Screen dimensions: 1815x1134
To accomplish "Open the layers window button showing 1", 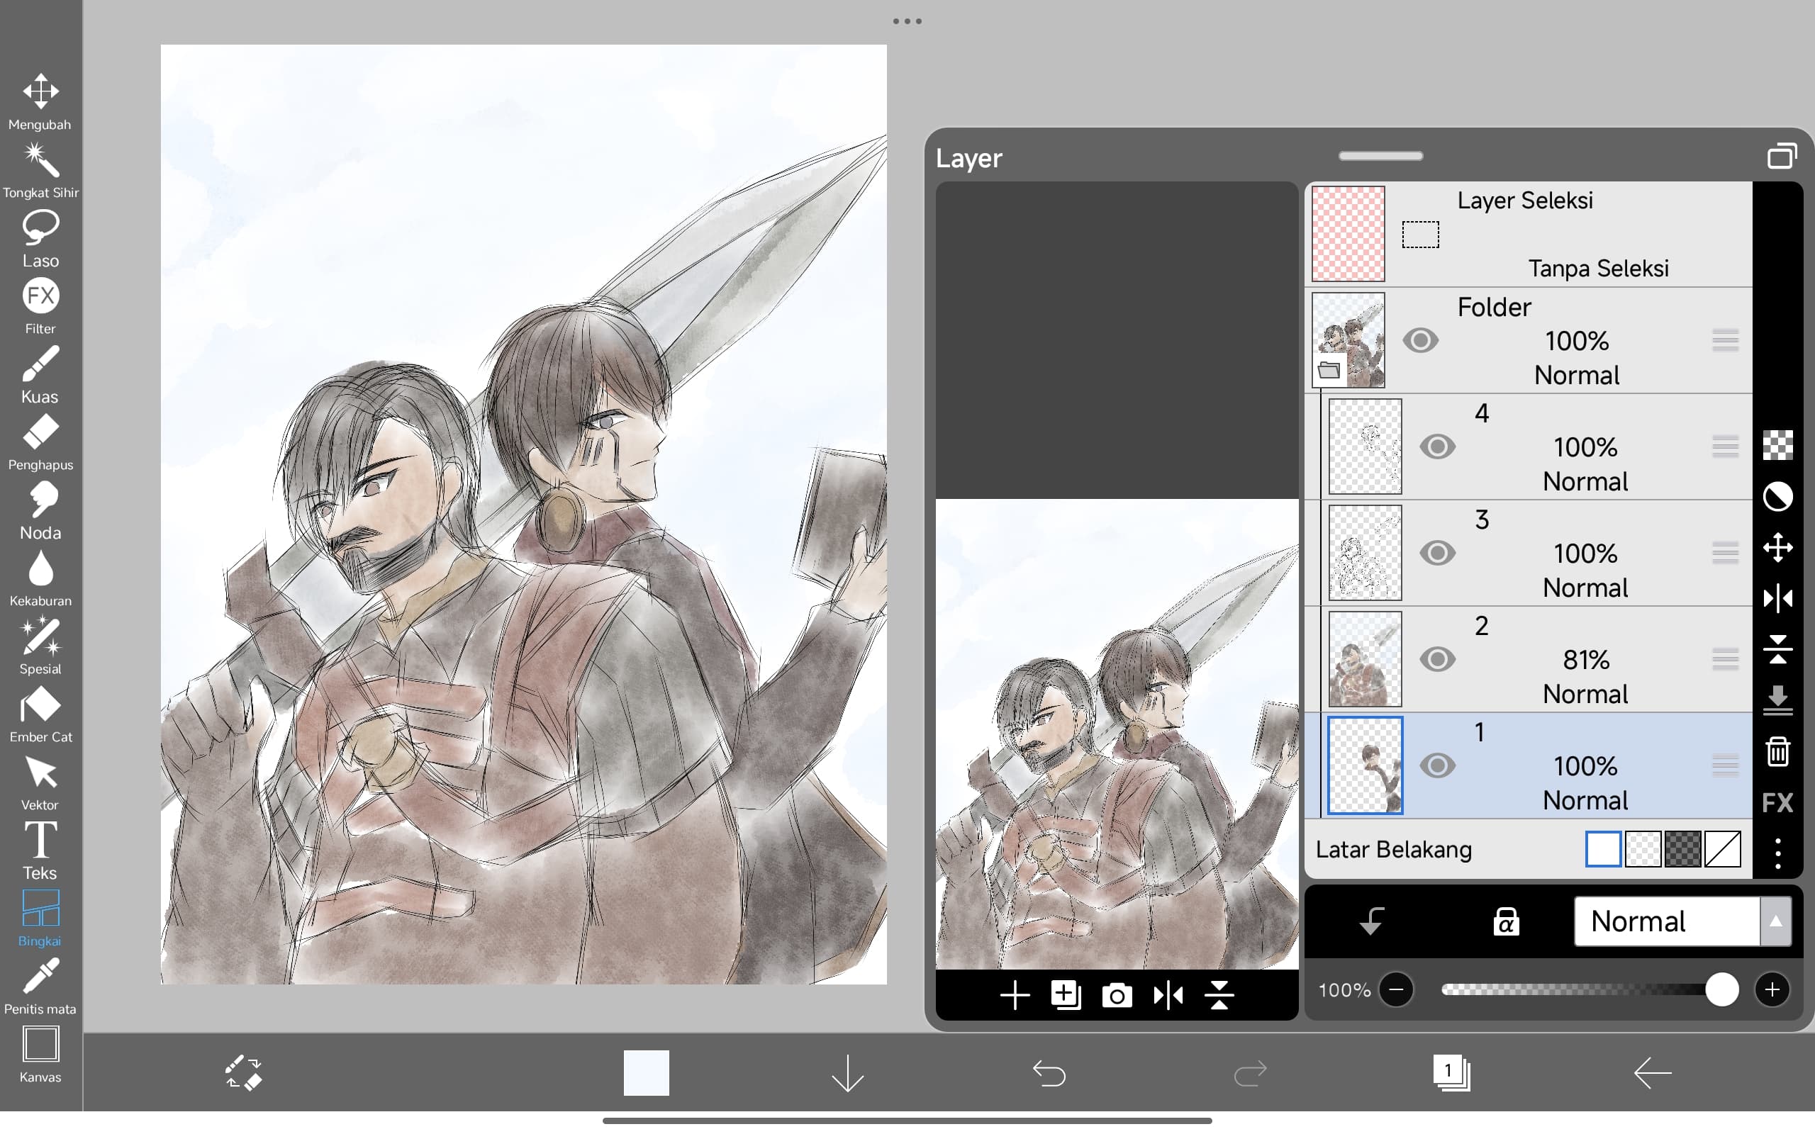I will [x=1450, y=1072].
